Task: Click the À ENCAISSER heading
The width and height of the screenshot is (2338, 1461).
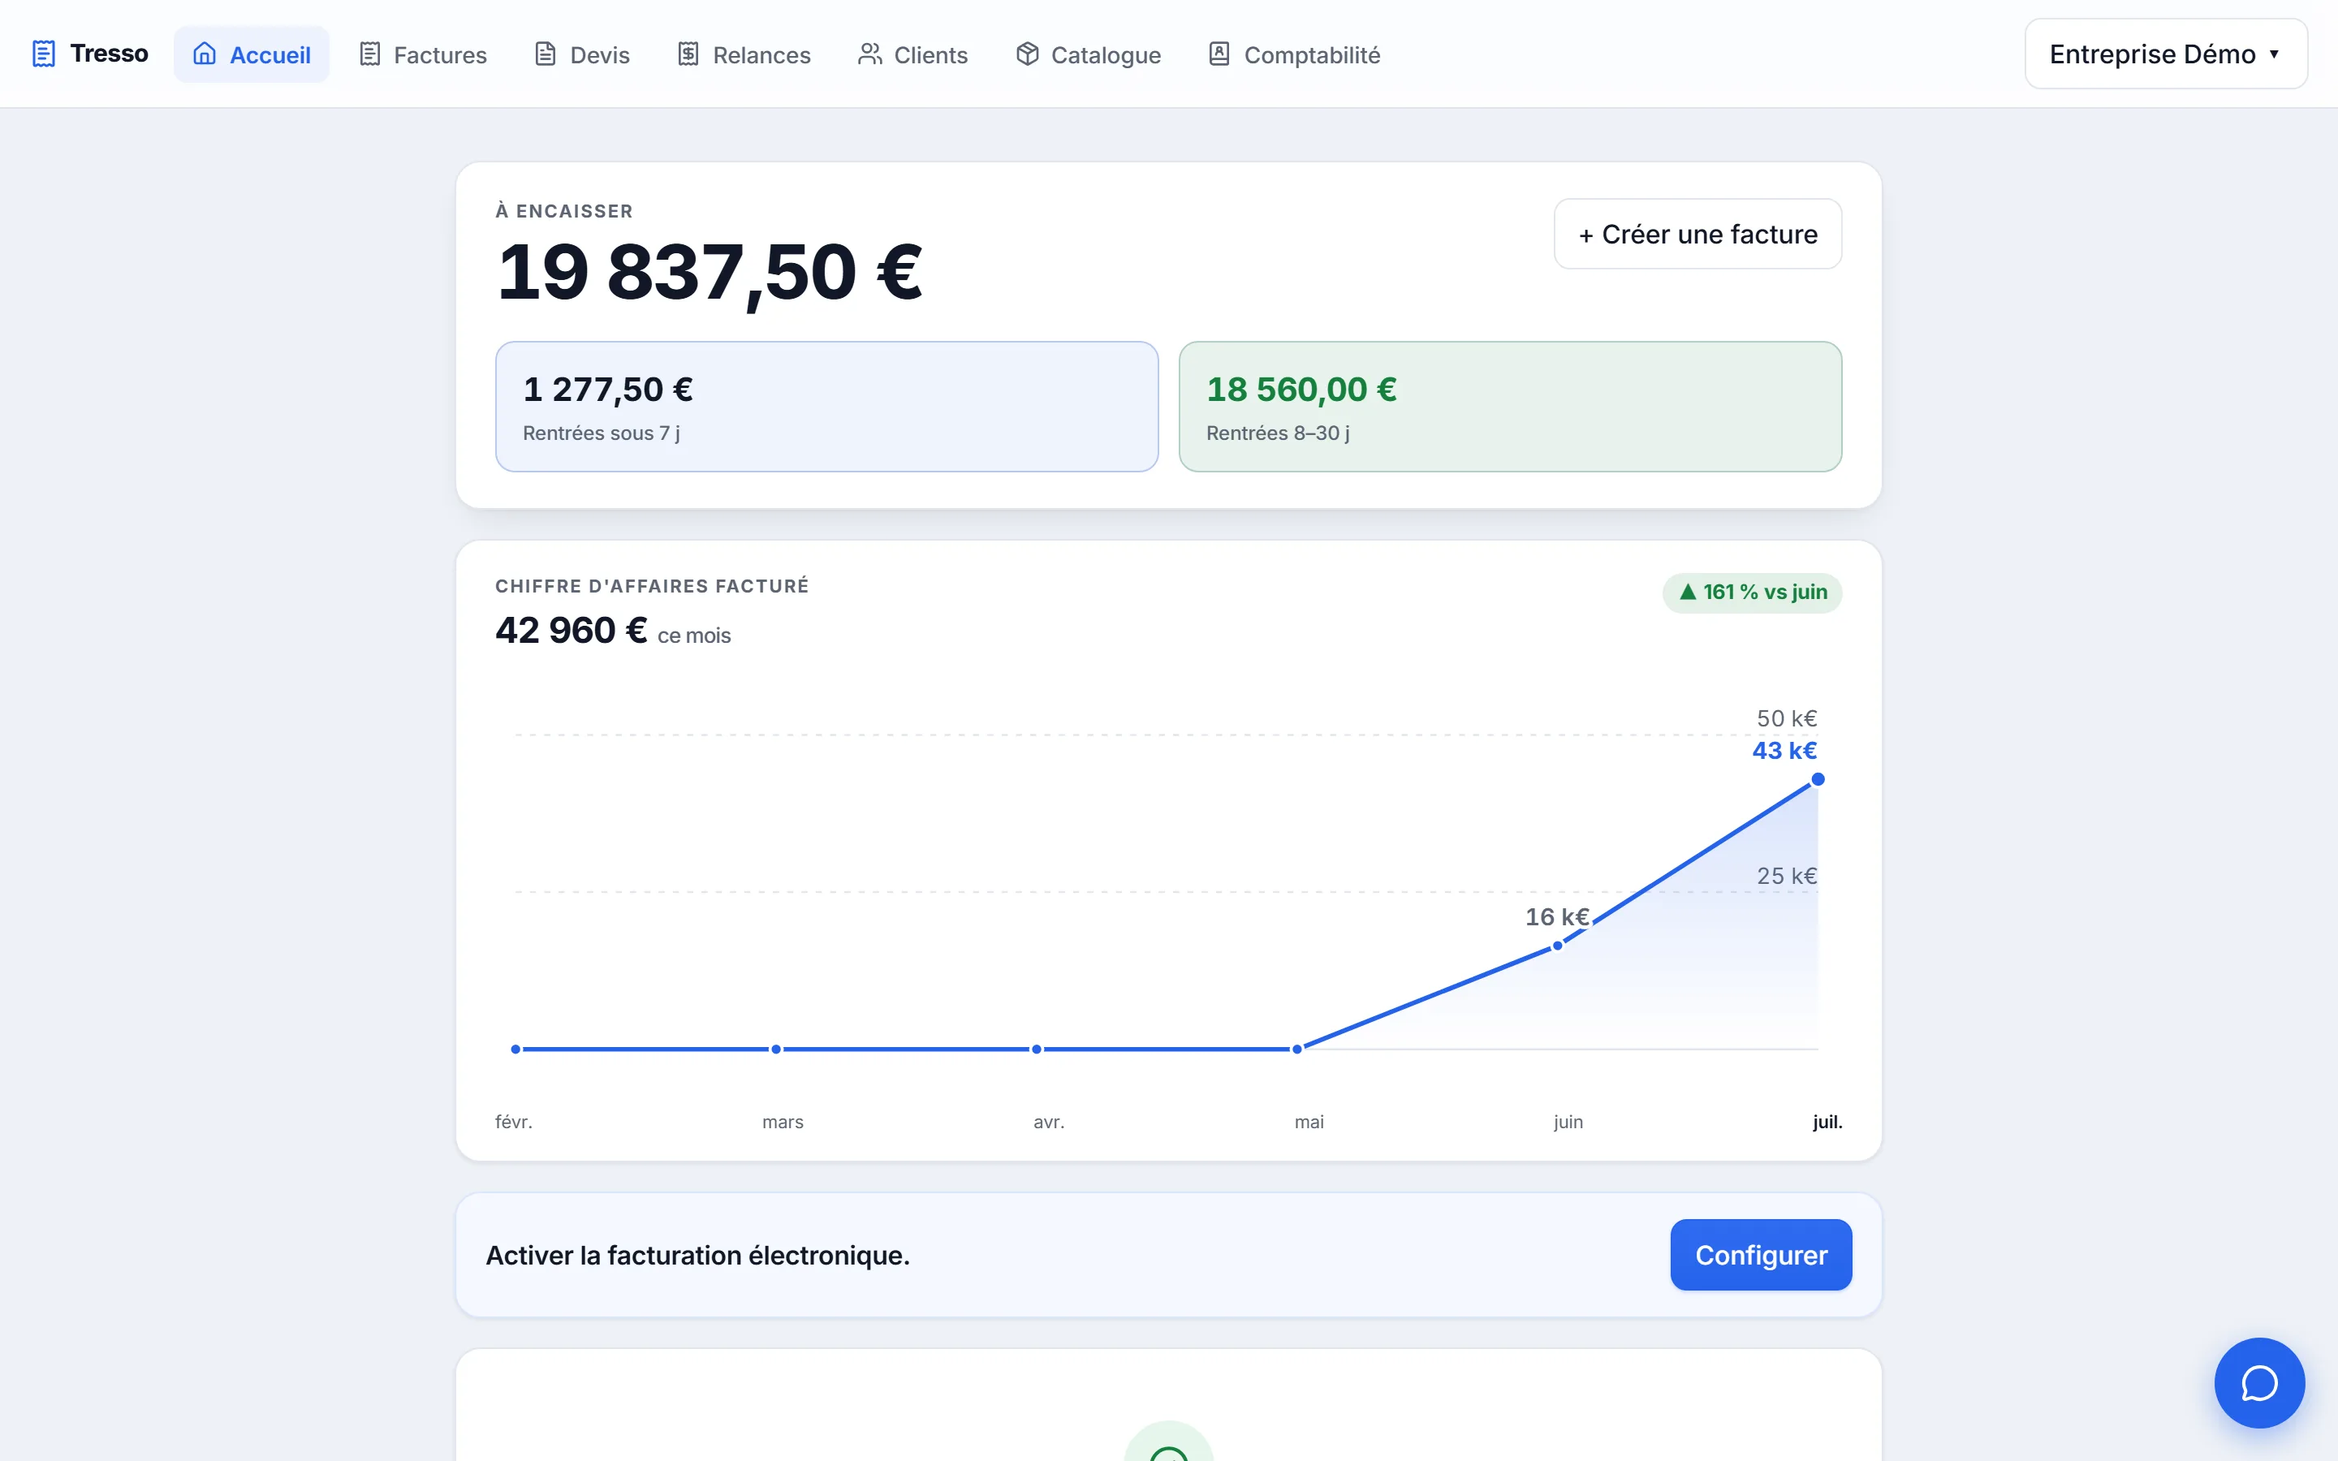Action: pyautogui.click(x=564, y=211)
